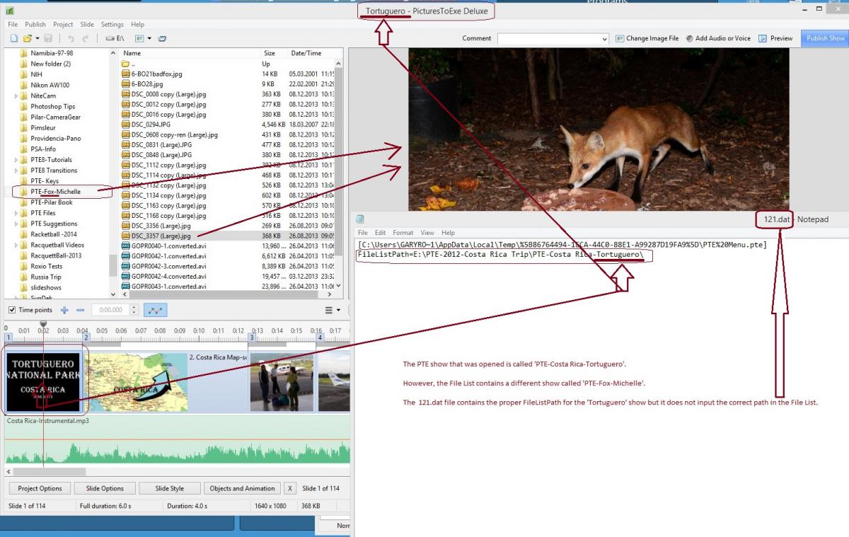Select the Costa Rica Map slide thumbnail

coord(137,382)
